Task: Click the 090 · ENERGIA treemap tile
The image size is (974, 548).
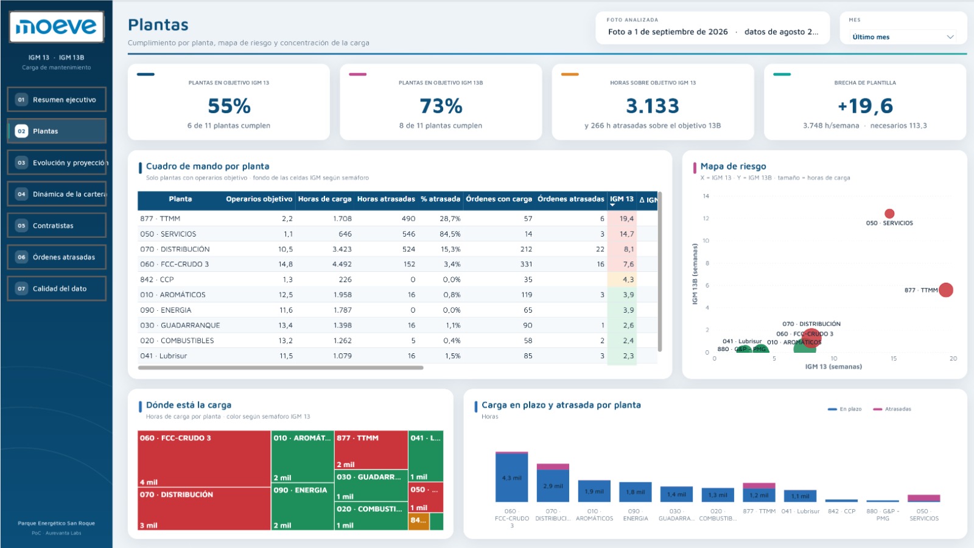Action: click(303, 507)
